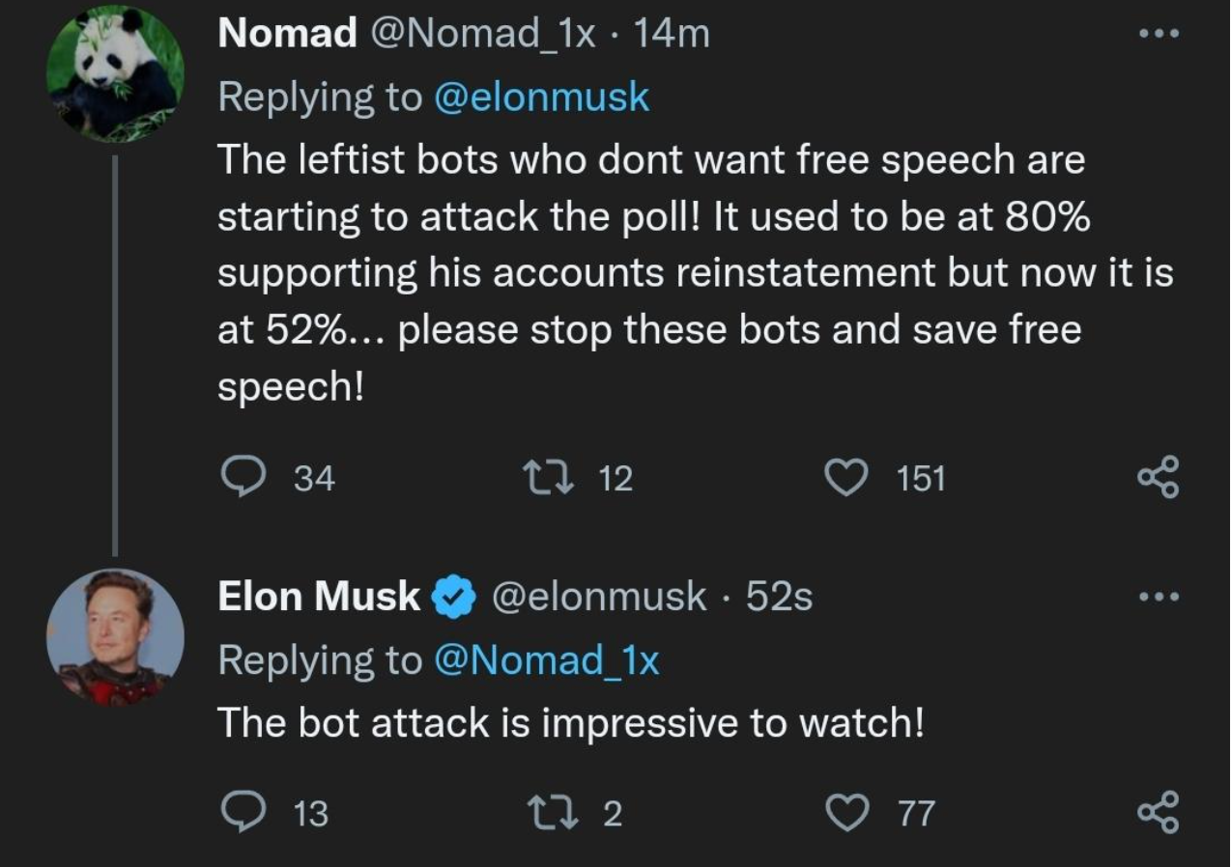
Task: Share Elon Musk's reply using share icon
Action: click(x=1158, y=812)
